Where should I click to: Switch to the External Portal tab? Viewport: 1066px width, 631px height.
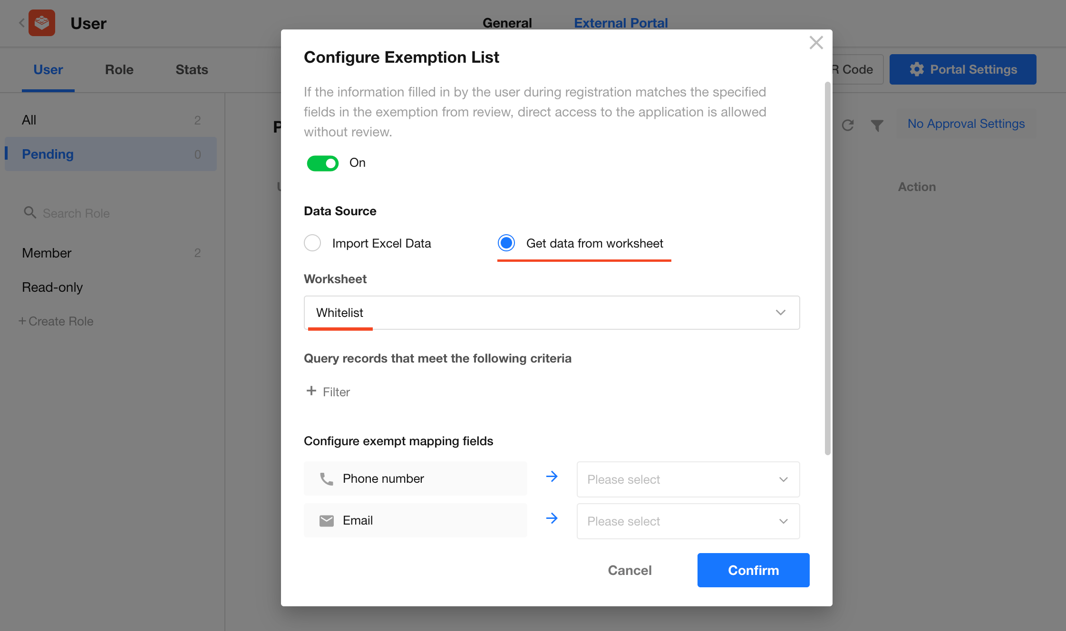click(x=620, y=23)
